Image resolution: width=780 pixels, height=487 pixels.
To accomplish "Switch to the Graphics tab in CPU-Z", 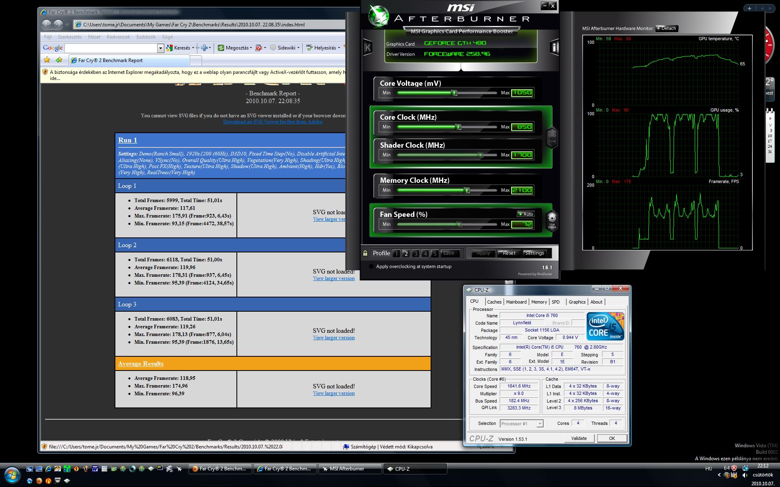I will coord(577,302).
